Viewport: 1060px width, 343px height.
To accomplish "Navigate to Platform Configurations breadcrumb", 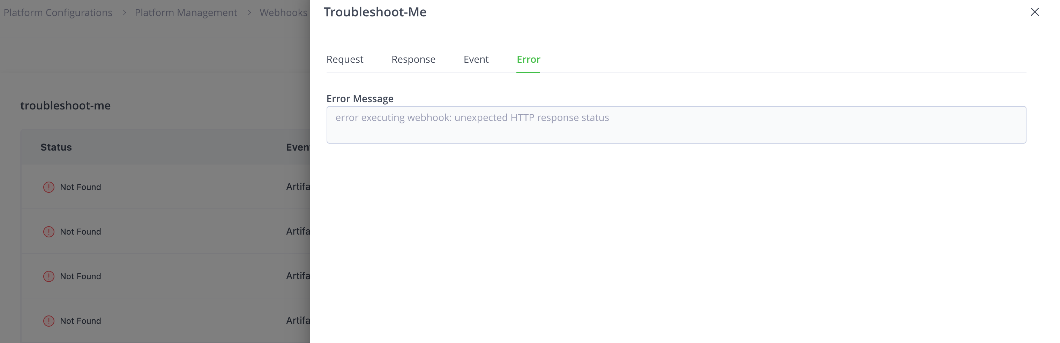I will click(x=58, y=12).
